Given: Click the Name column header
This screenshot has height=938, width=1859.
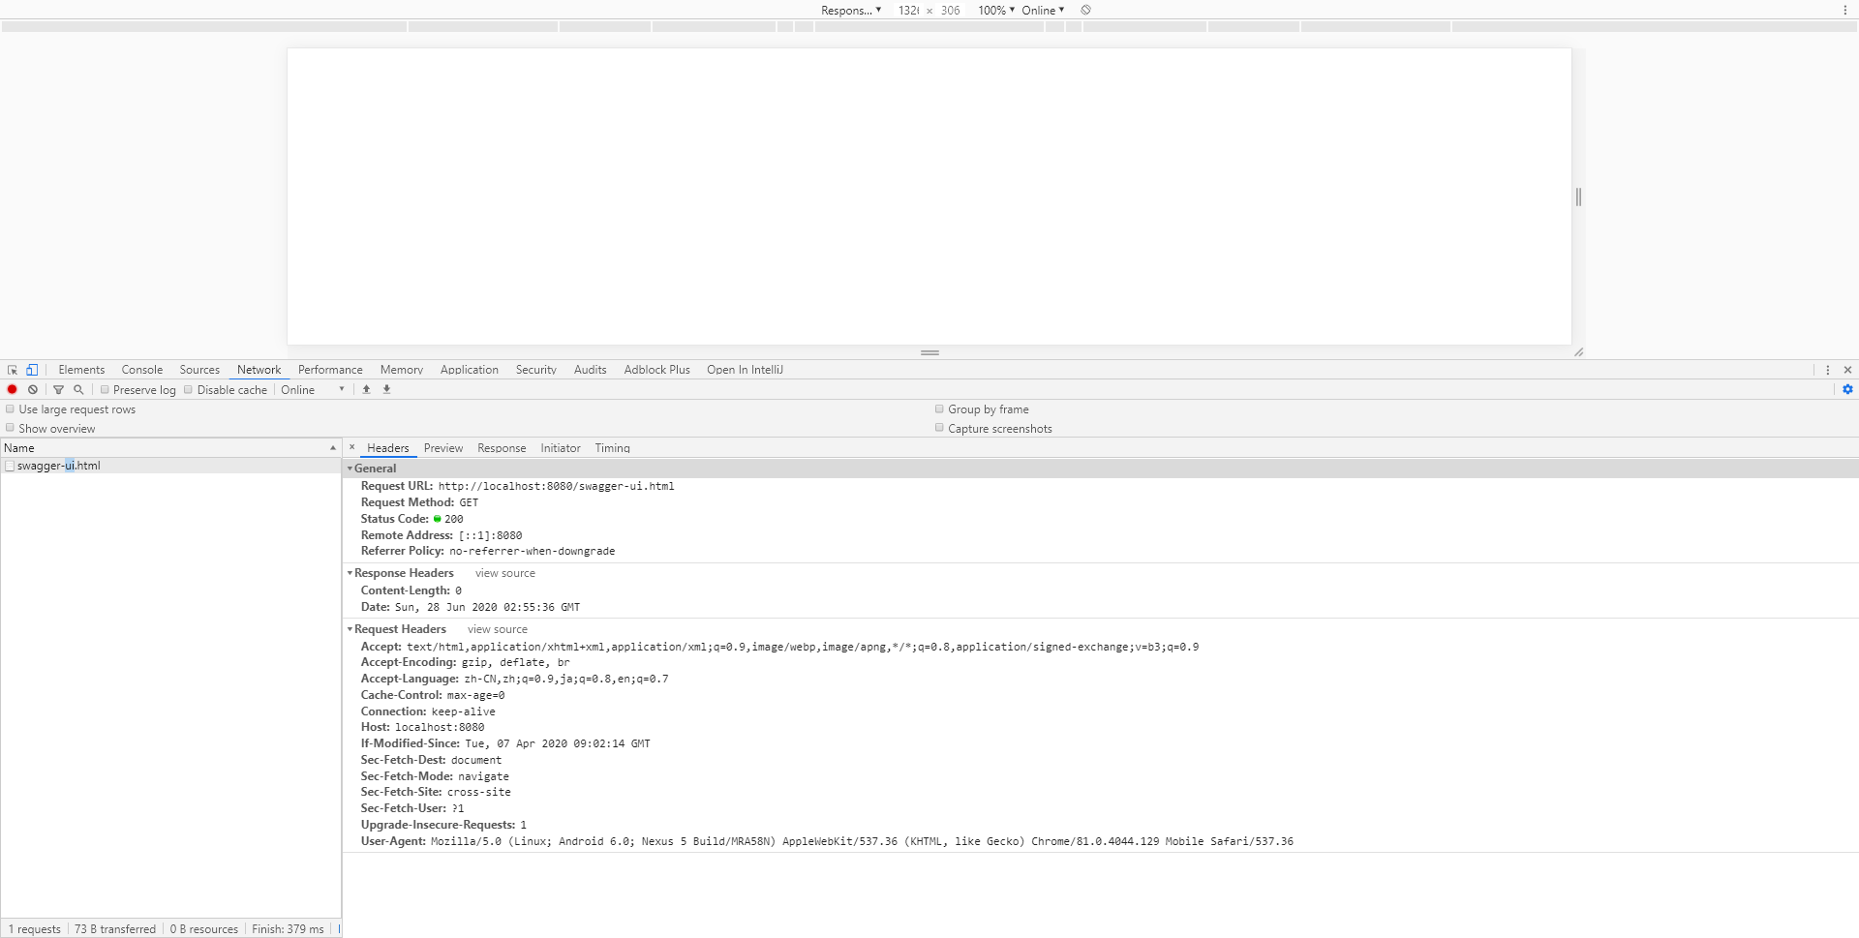Looking at the screenshot, I should pyautogui.click(x=170, y=448).
